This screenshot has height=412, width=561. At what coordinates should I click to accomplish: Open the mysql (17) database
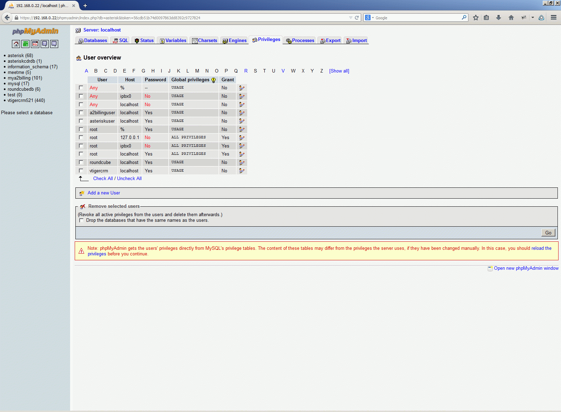19,84
